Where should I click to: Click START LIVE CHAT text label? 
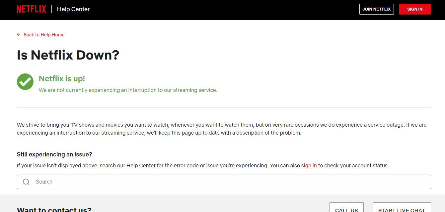tap(402, 210)
